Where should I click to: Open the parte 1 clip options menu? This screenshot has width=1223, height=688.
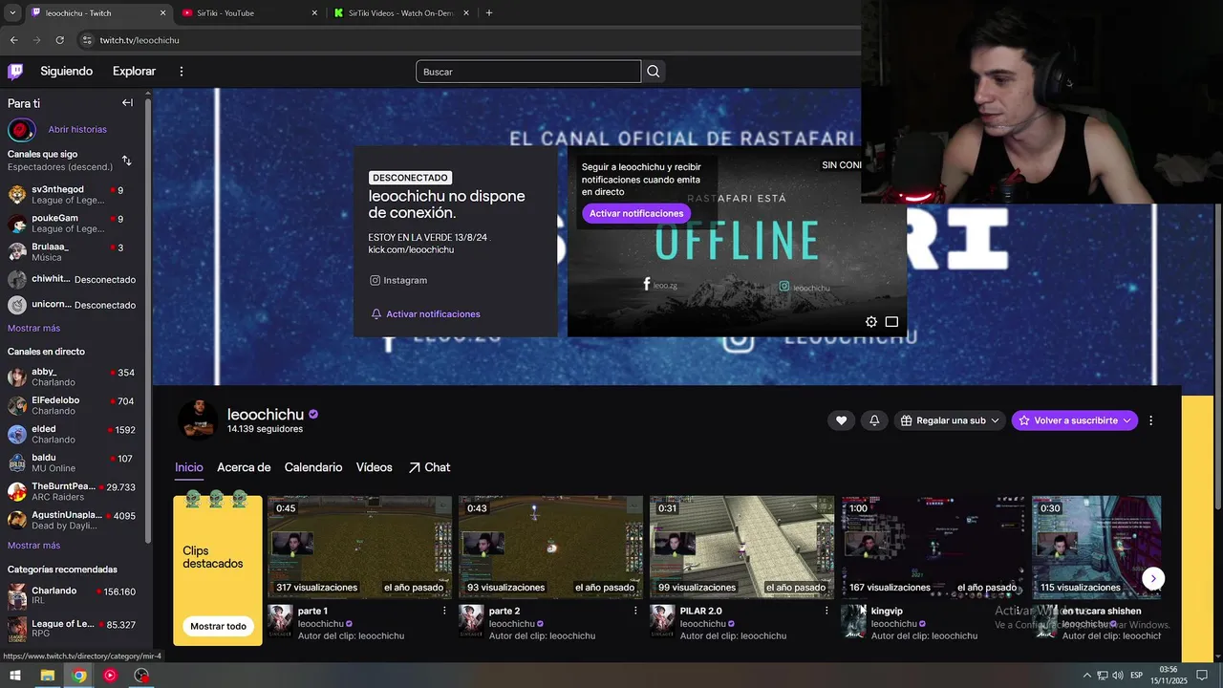coord(444,611)
